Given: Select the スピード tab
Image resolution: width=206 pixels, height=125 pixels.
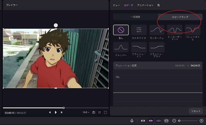Looking at the screenshot, I should tap(128, 5).
